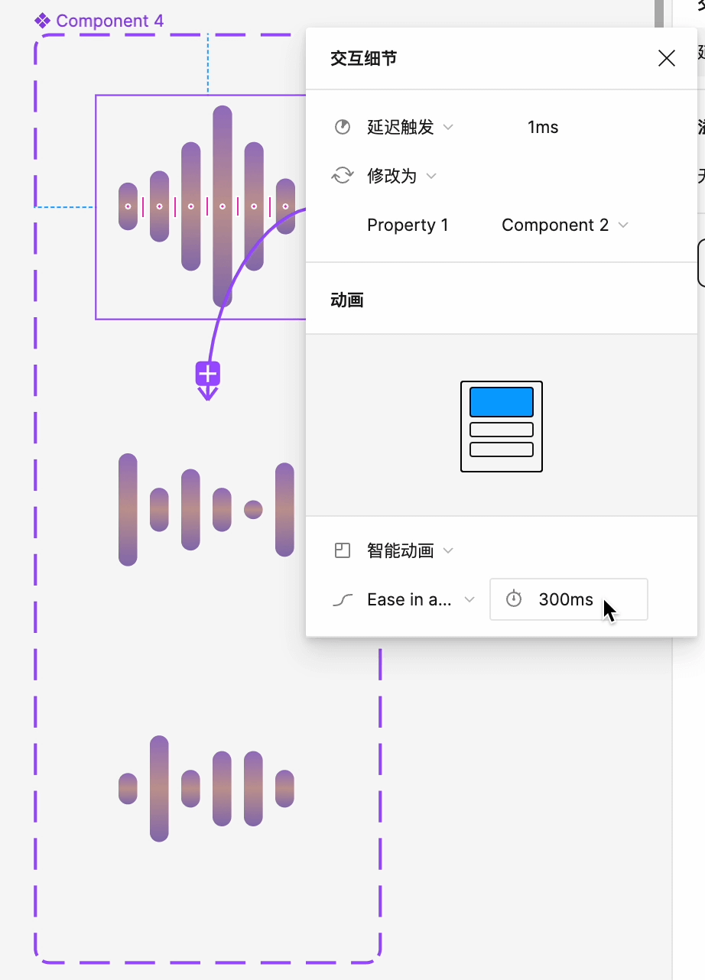Screen dimensions: 705x980
Task: Click the Component 4 diamond component icon
Action: [43, 21]
